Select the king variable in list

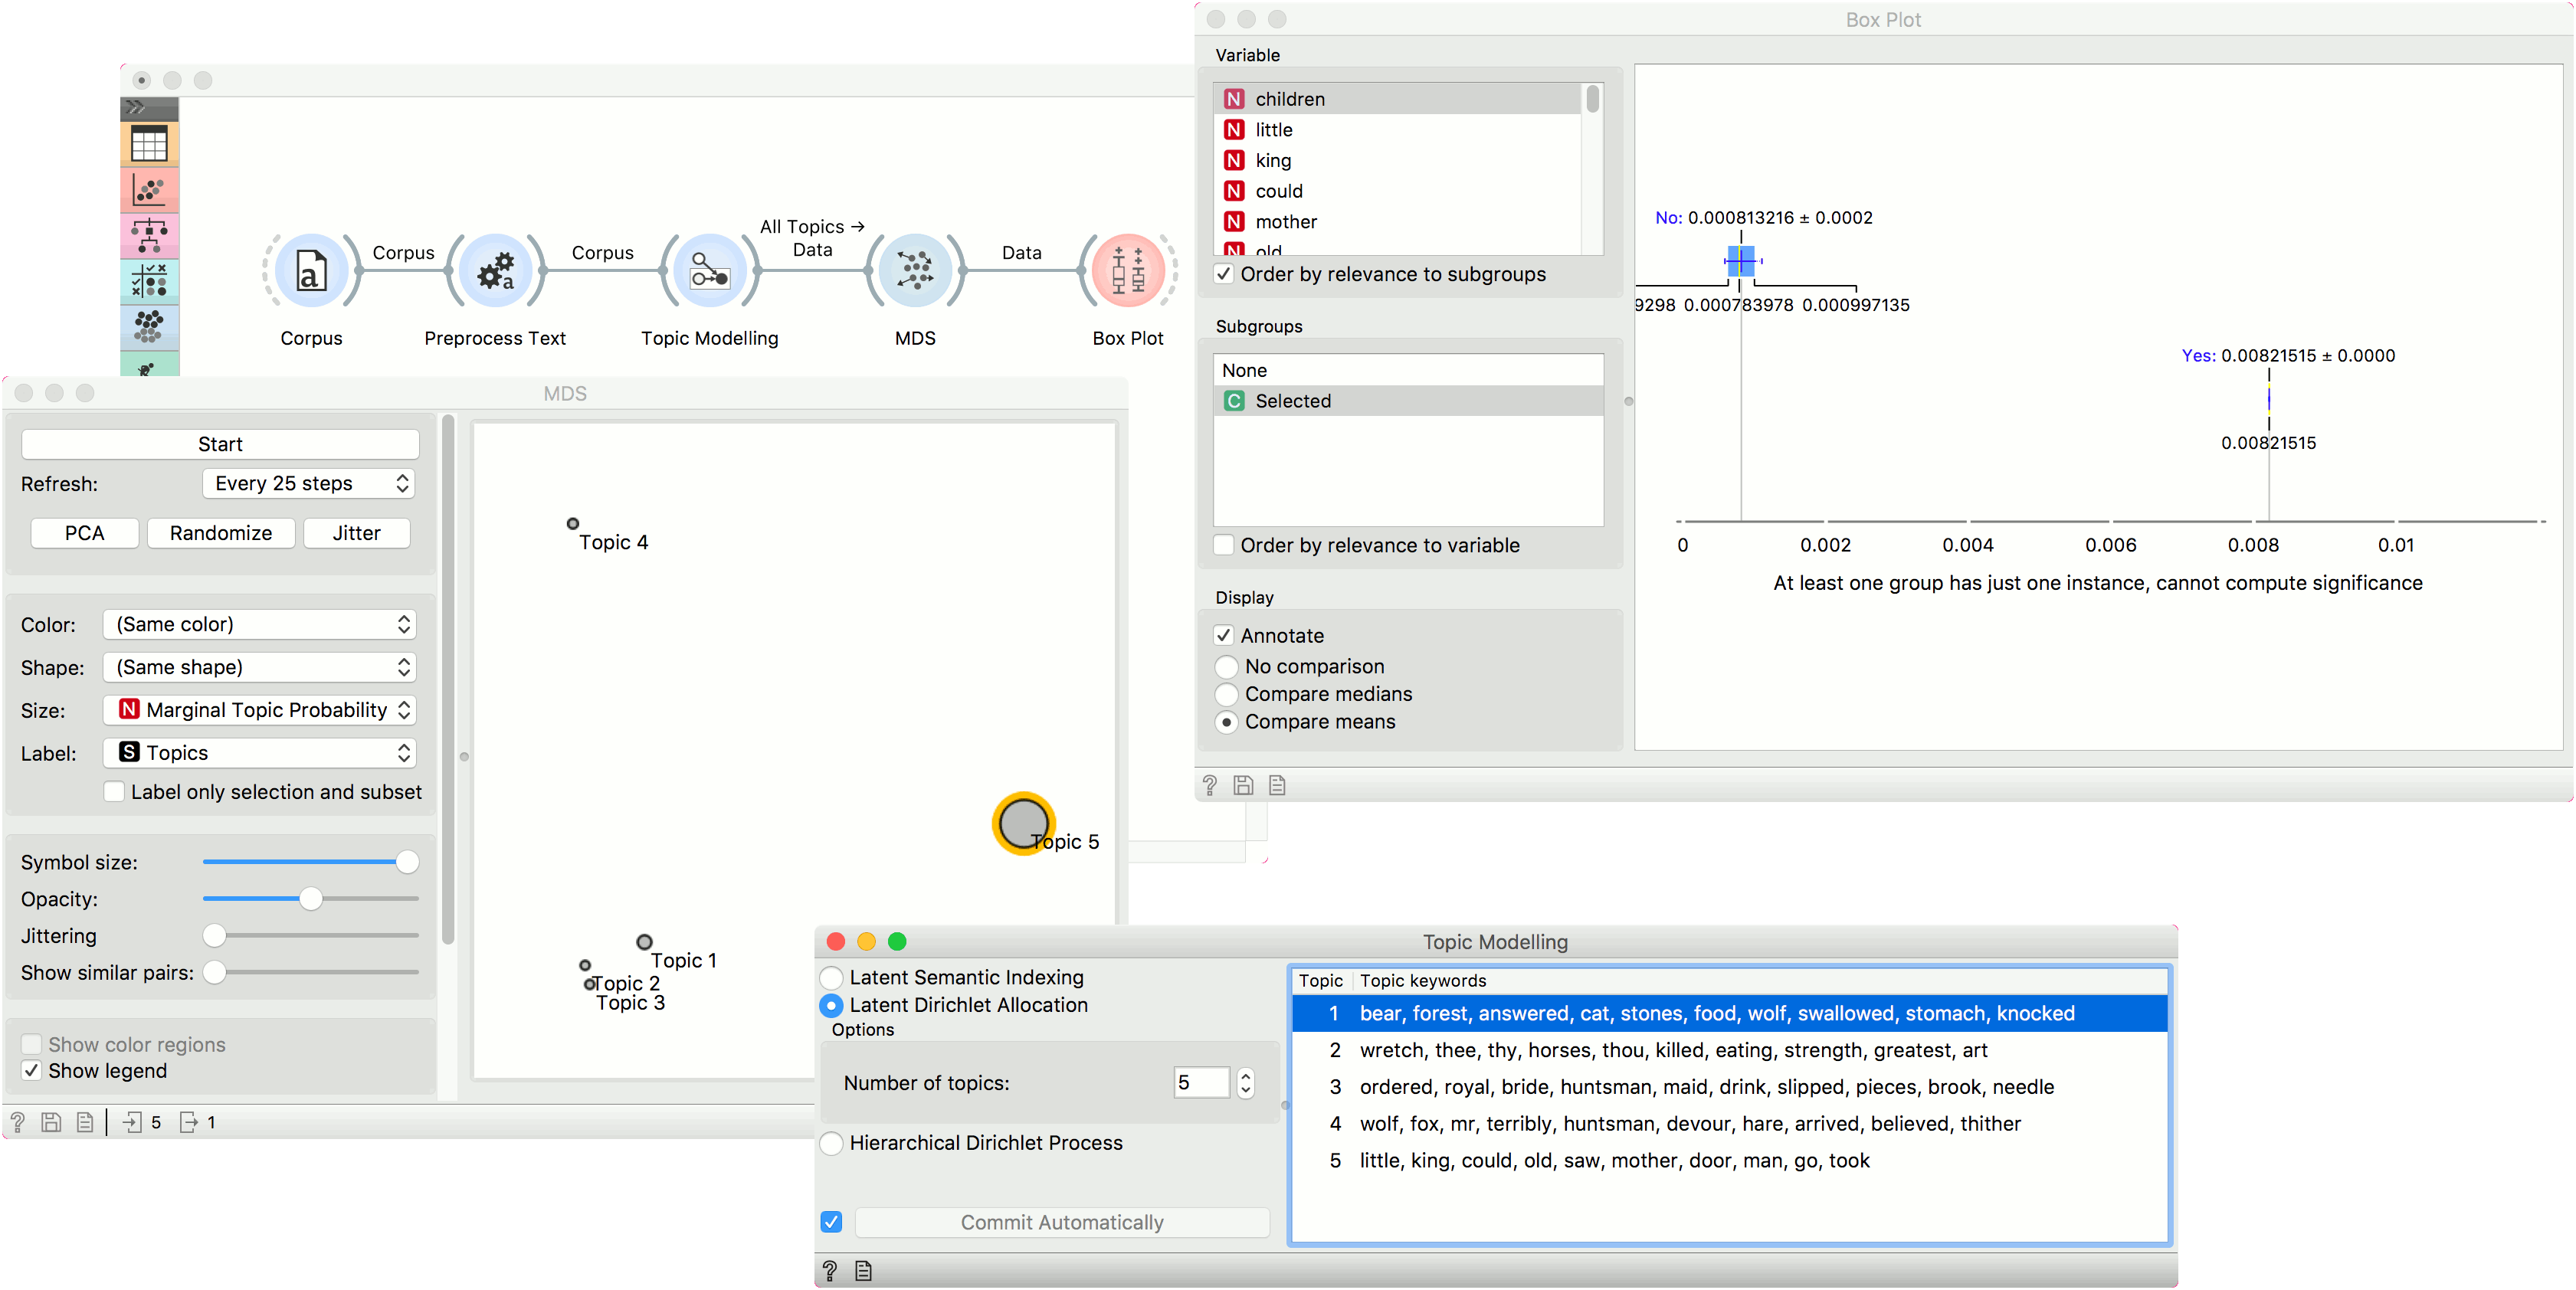coord(1273,160)
